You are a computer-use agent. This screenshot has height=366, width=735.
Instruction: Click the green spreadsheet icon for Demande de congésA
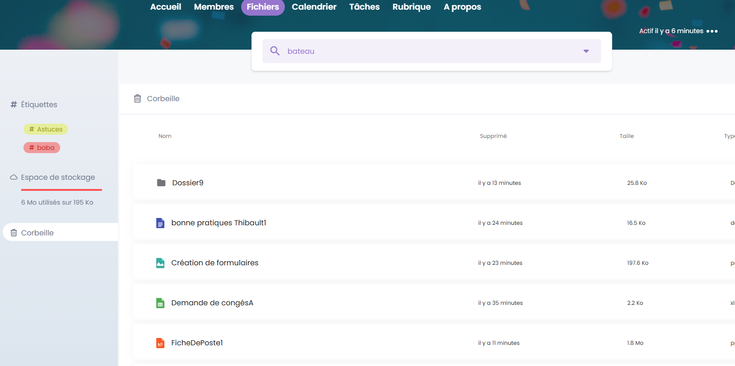(x=160, y=303)
